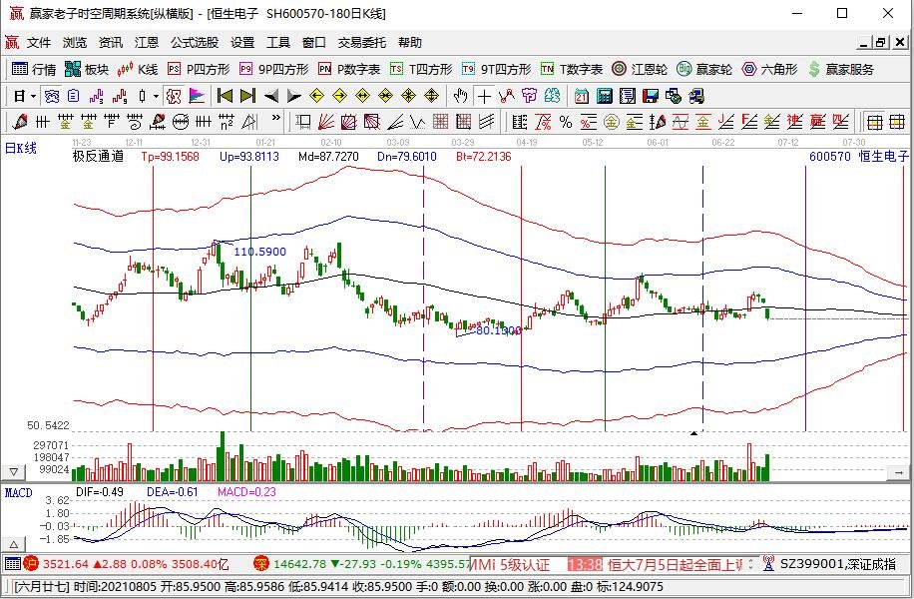
Task: Open the 六角形 tool
Action: 770,70
